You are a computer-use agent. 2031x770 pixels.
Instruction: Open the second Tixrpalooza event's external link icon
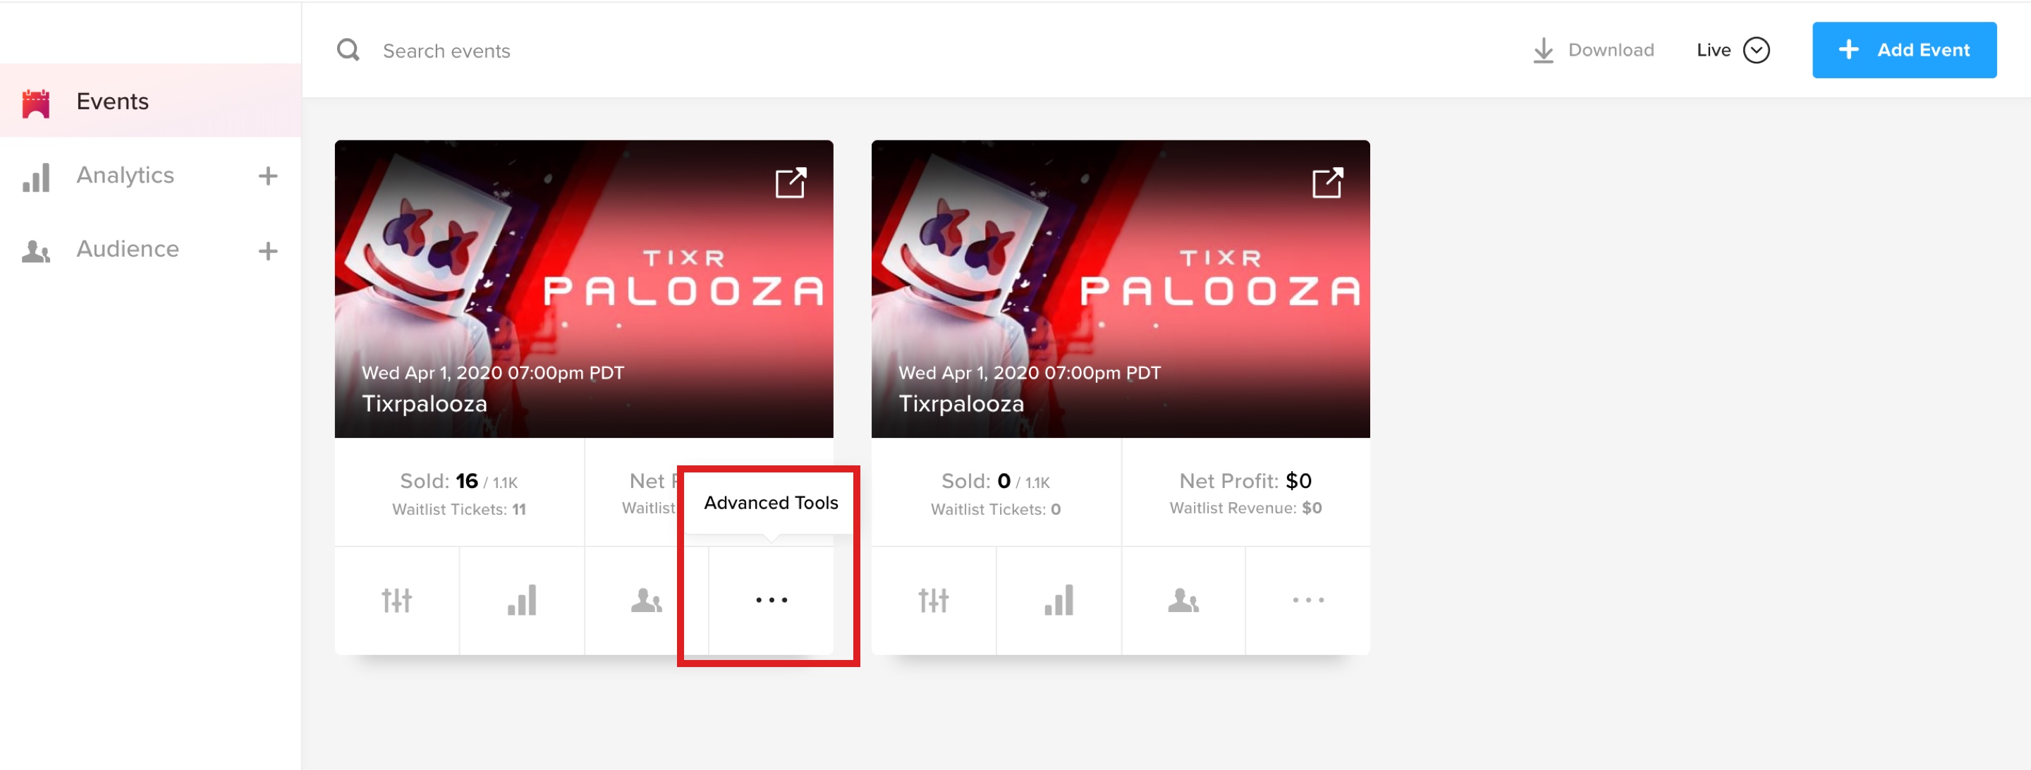pos(1328,183)
